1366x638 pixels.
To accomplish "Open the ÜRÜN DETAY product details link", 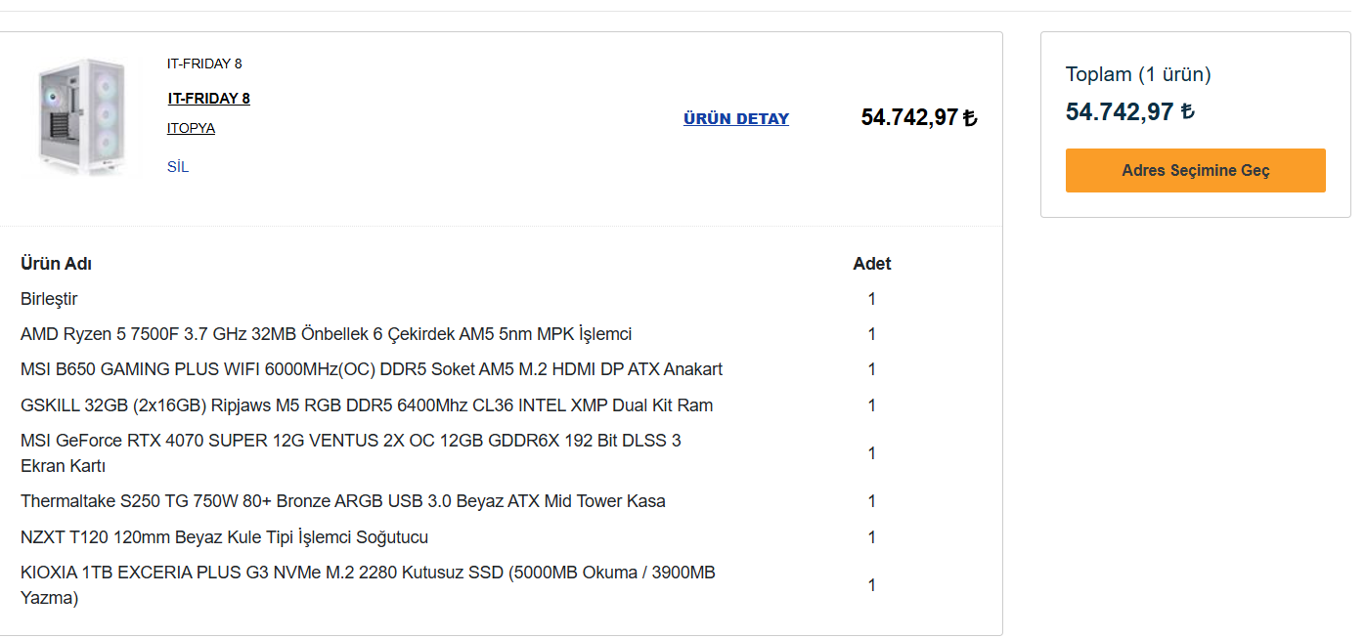I will (x=735, y=119).
